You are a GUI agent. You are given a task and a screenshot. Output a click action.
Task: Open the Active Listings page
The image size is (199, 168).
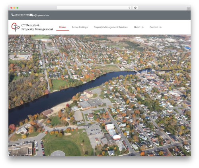(80, 27)
